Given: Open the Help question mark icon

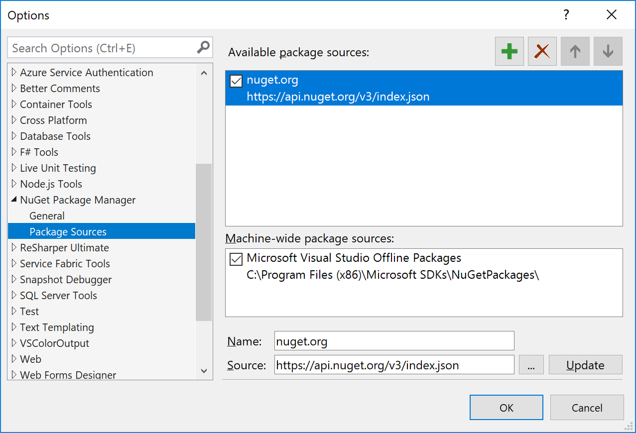Looking at the screenshot, I should click(x=566, y=15).
